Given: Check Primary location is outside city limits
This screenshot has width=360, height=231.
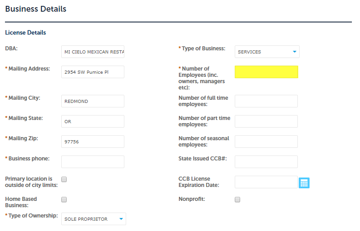Looking at the screenshot, I should pyautogui.click(x=64, y=179).
